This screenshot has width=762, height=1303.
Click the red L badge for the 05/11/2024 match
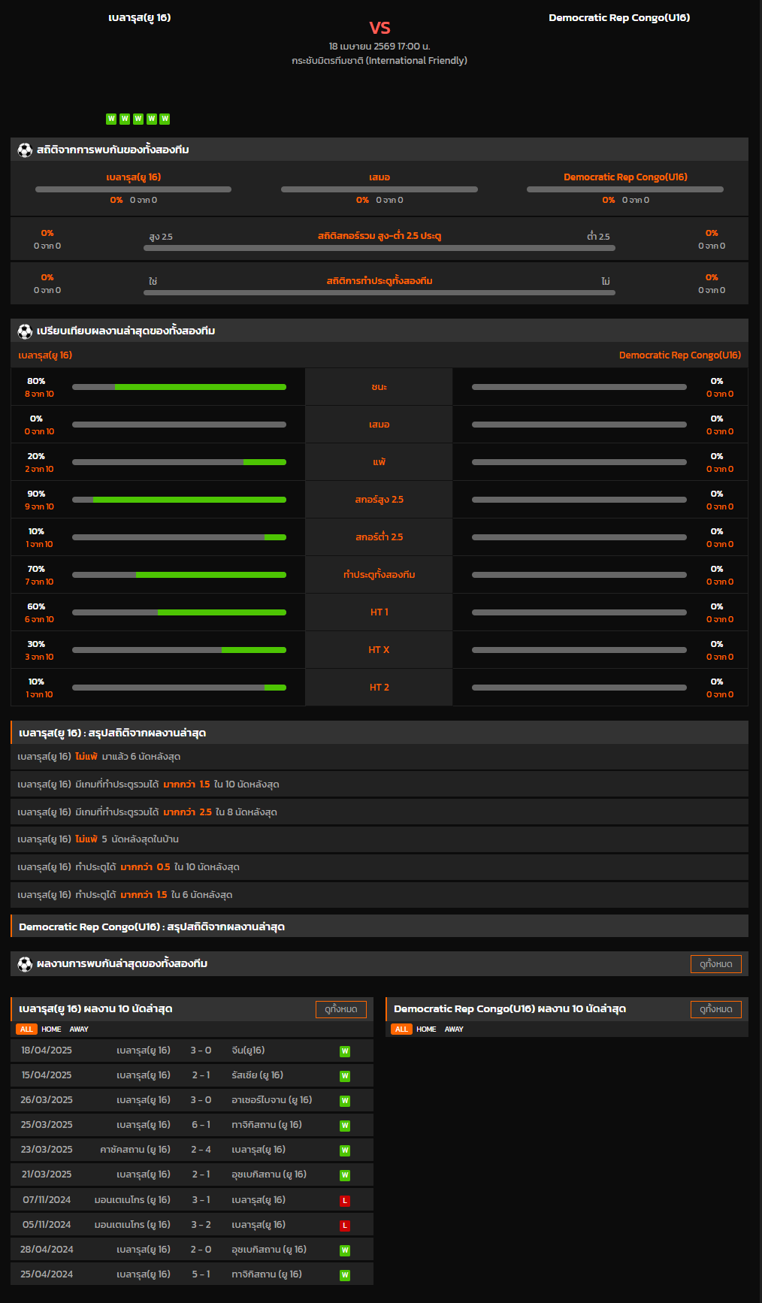point(345,1226)
